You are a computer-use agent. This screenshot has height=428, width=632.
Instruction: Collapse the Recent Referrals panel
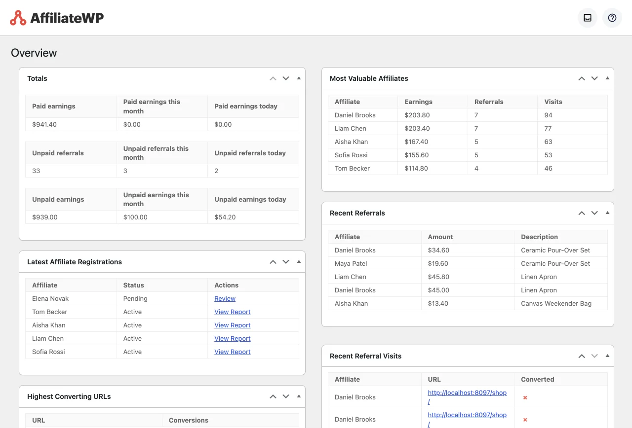pos(607,213)
